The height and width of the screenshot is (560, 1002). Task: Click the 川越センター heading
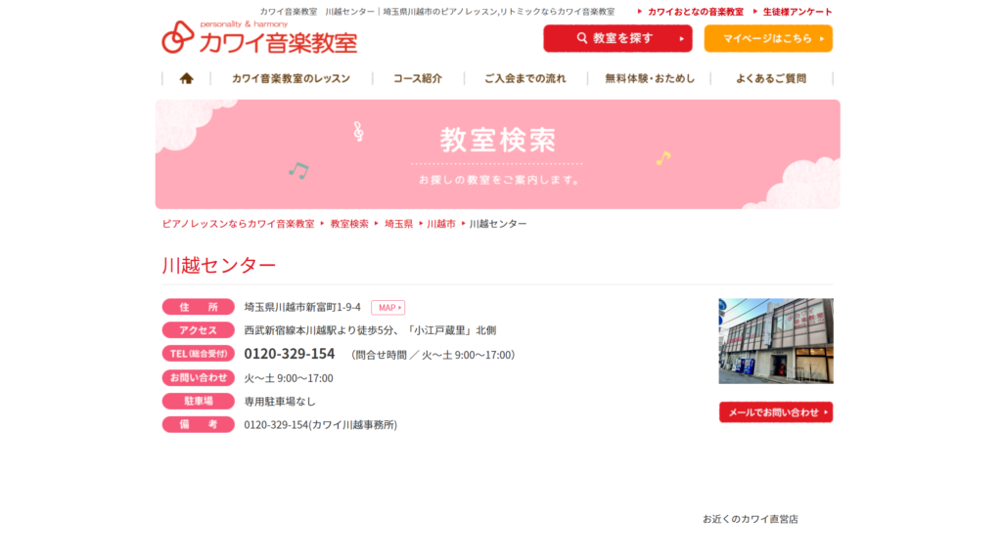pyautogui.click(x=218, y=265)
